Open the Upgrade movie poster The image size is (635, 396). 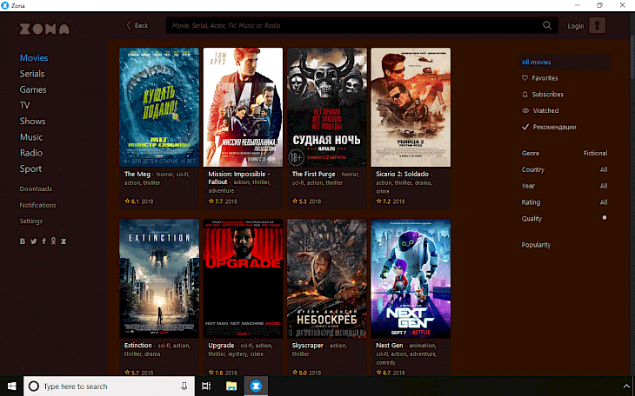pyautogui.click(x=243, y=279)
